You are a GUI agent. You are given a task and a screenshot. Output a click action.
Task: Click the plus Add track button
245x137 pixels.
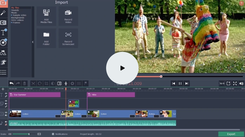tap(3, 89)
